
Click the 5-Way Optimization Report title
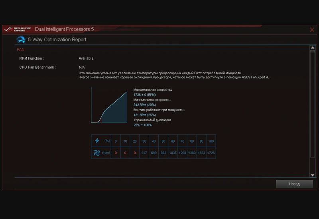57,39
